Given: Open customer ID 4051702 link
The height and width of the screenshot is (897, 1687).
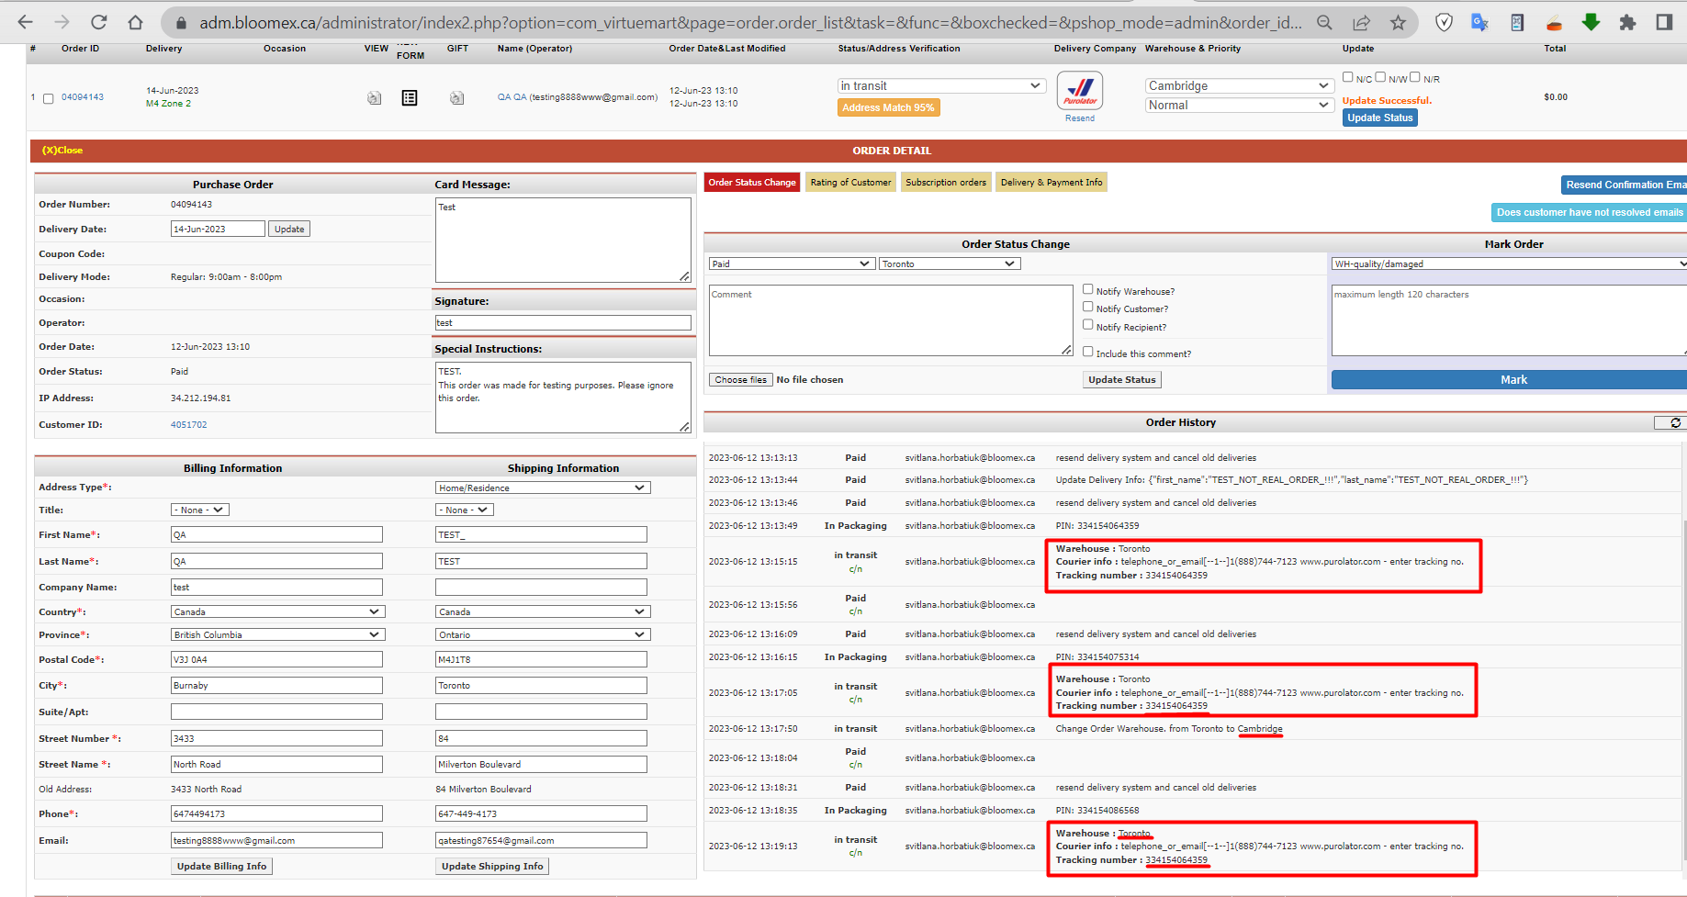Looking at the screenshot, I should 188,425.
